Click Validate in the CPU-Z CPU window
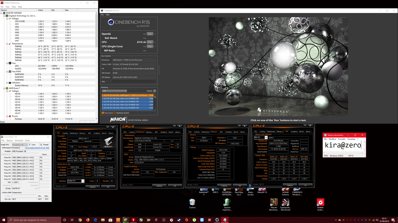The height and width of the screenshot is (223, 398). [93, 187]
